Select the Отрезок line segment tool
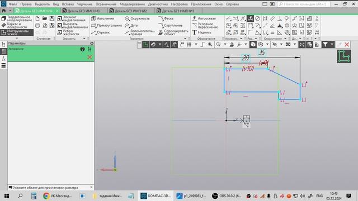The height and width of the screenshot is (201, 358). (101, 32)
